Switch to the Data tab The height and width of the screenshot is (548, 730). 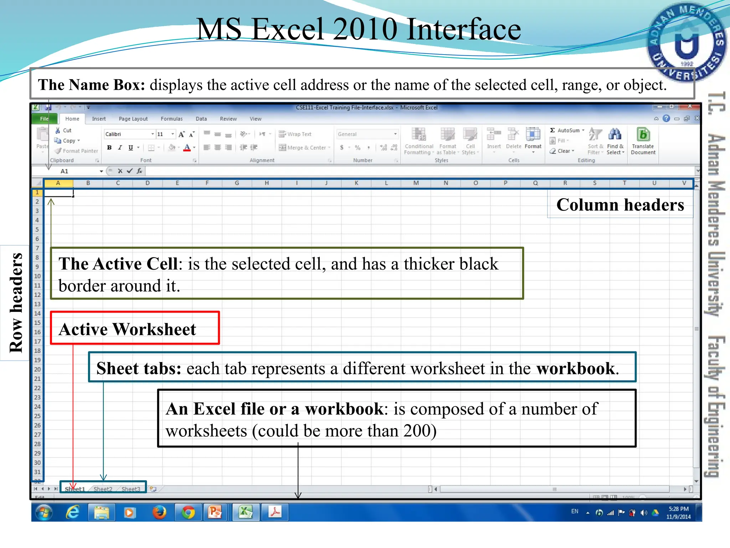tap(201, 119)
